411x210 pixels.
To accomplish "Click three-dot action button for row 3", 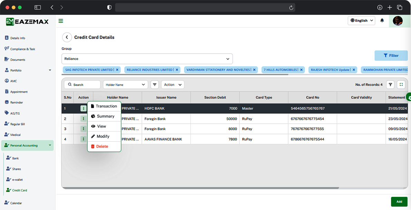I will pos(84,128).
